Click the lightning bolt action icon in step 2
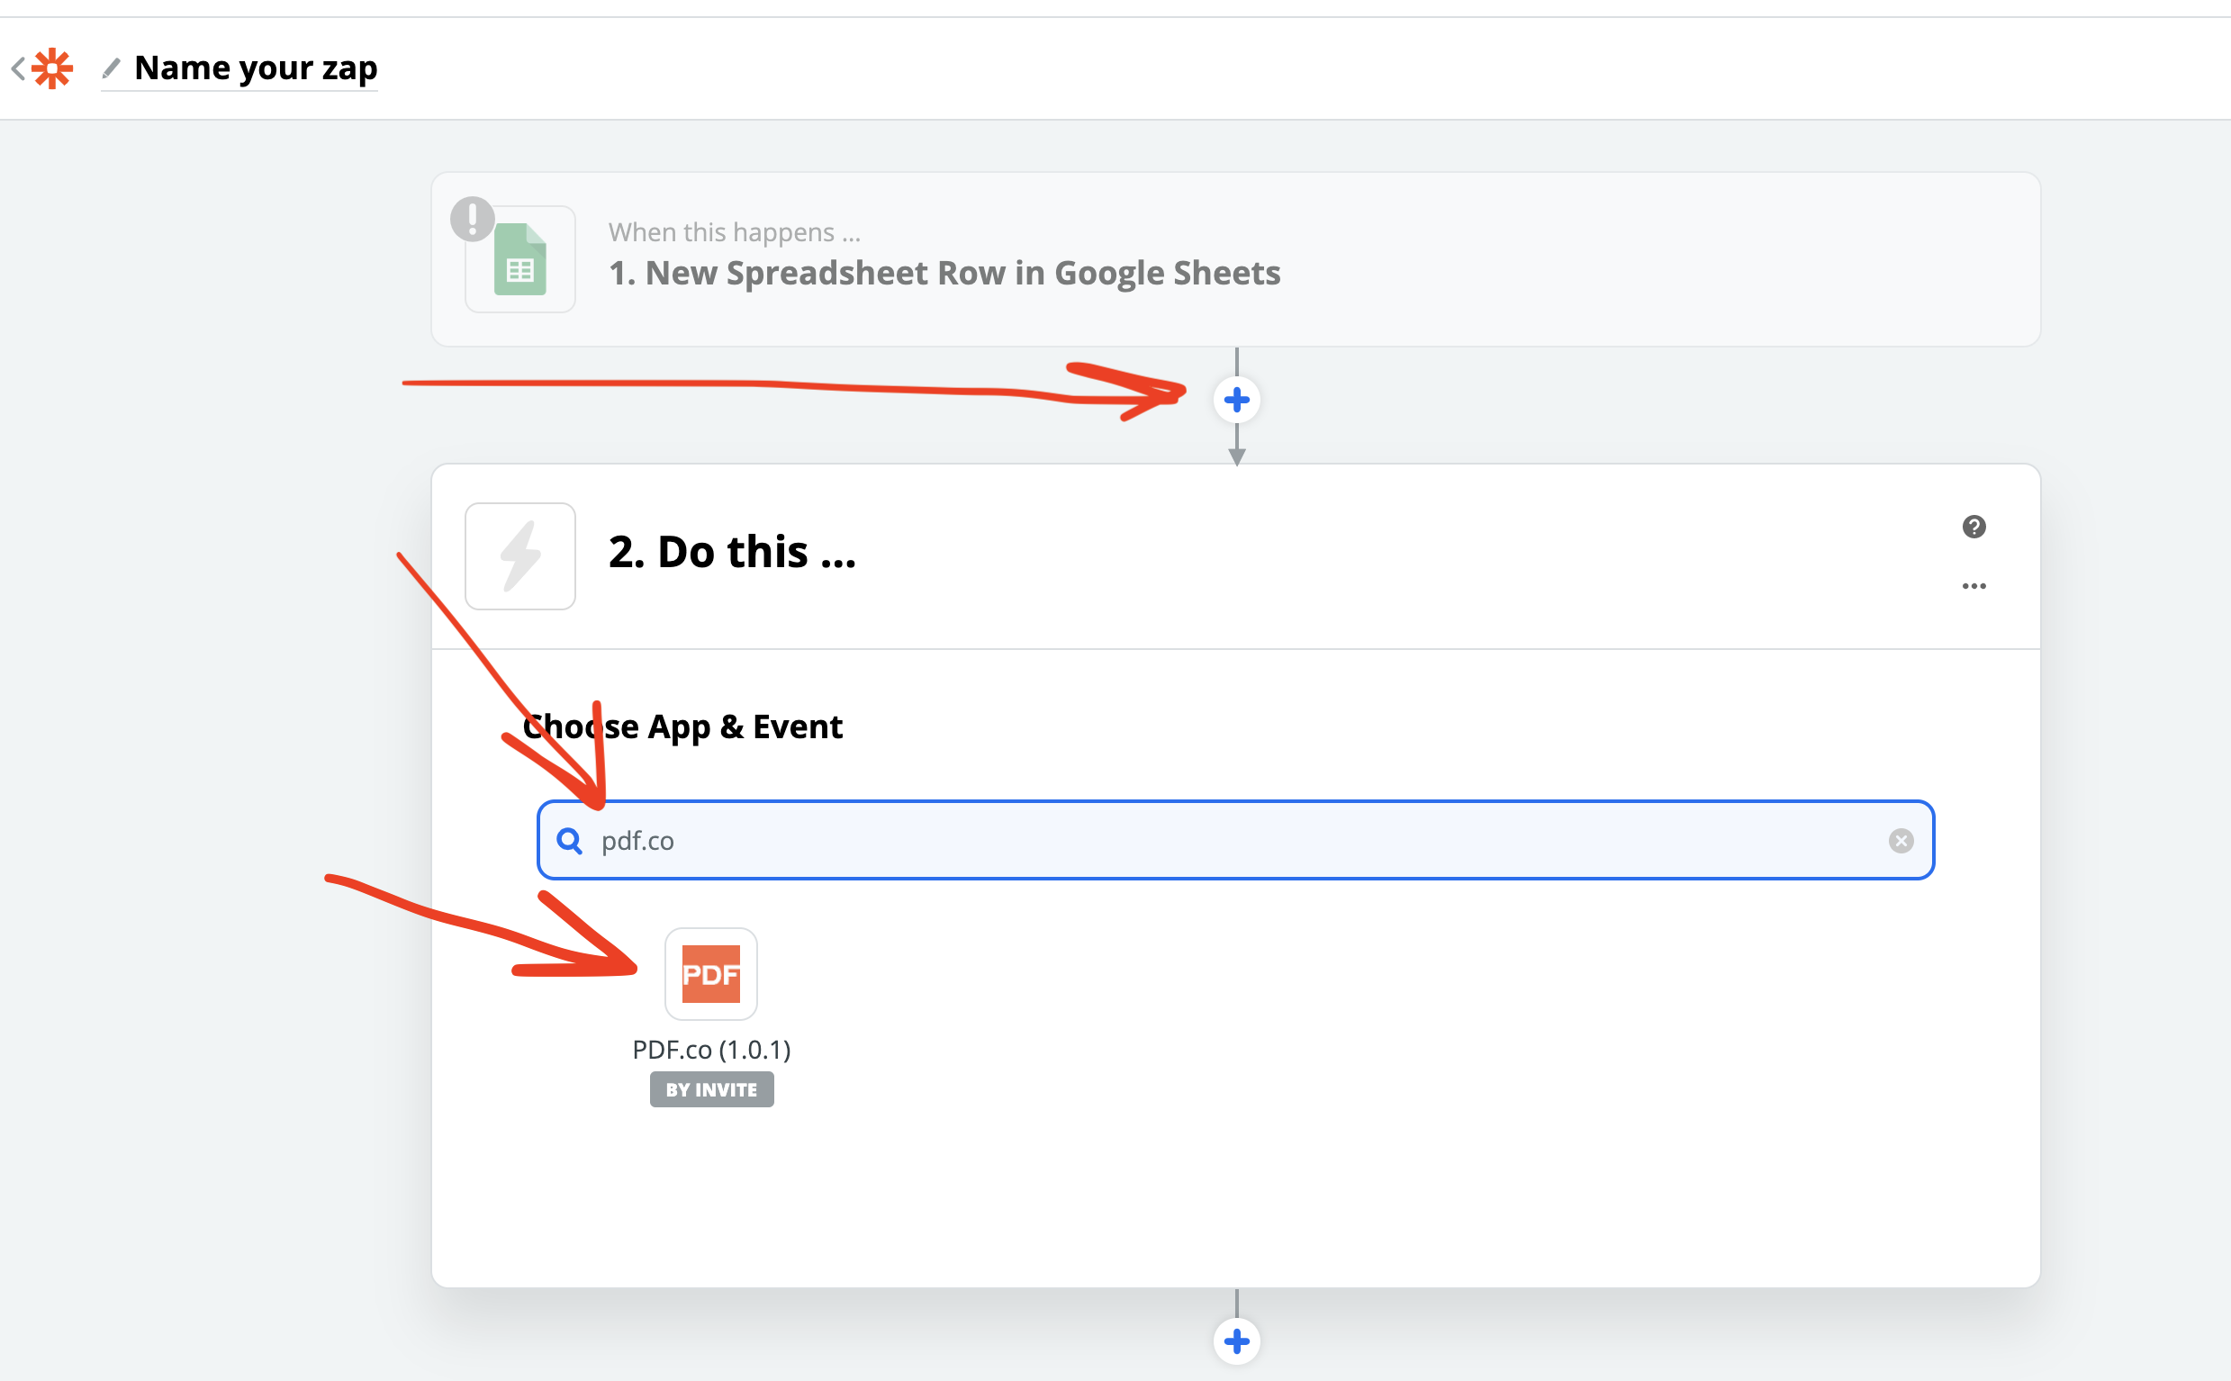The width and height of the screenshot is (2231, 1381). tap(520, 556)
